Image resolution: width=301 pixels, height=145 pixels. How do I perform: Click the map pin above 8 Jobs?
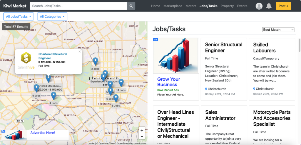(116, 98)
